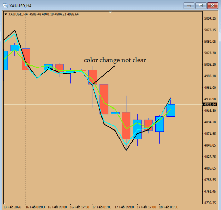The width and height of the screenshot is (221, 210).
Task: Click the 5050.05 price scale value
Action: pyautogui.click(x=210, y=42)
